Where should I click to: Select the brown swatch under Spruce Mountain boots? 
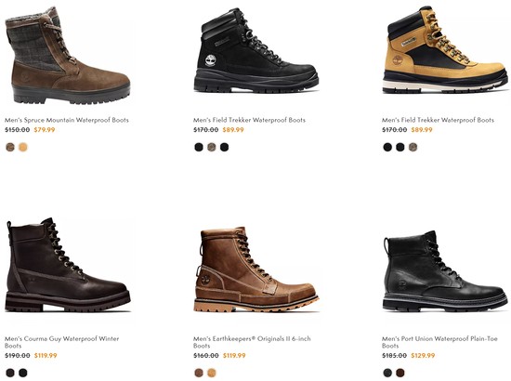(x=10, y=147)
